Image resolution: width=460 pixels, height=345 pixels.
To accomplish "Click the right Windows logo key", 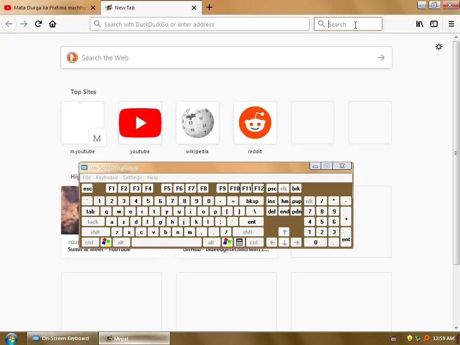I will 227,242.
